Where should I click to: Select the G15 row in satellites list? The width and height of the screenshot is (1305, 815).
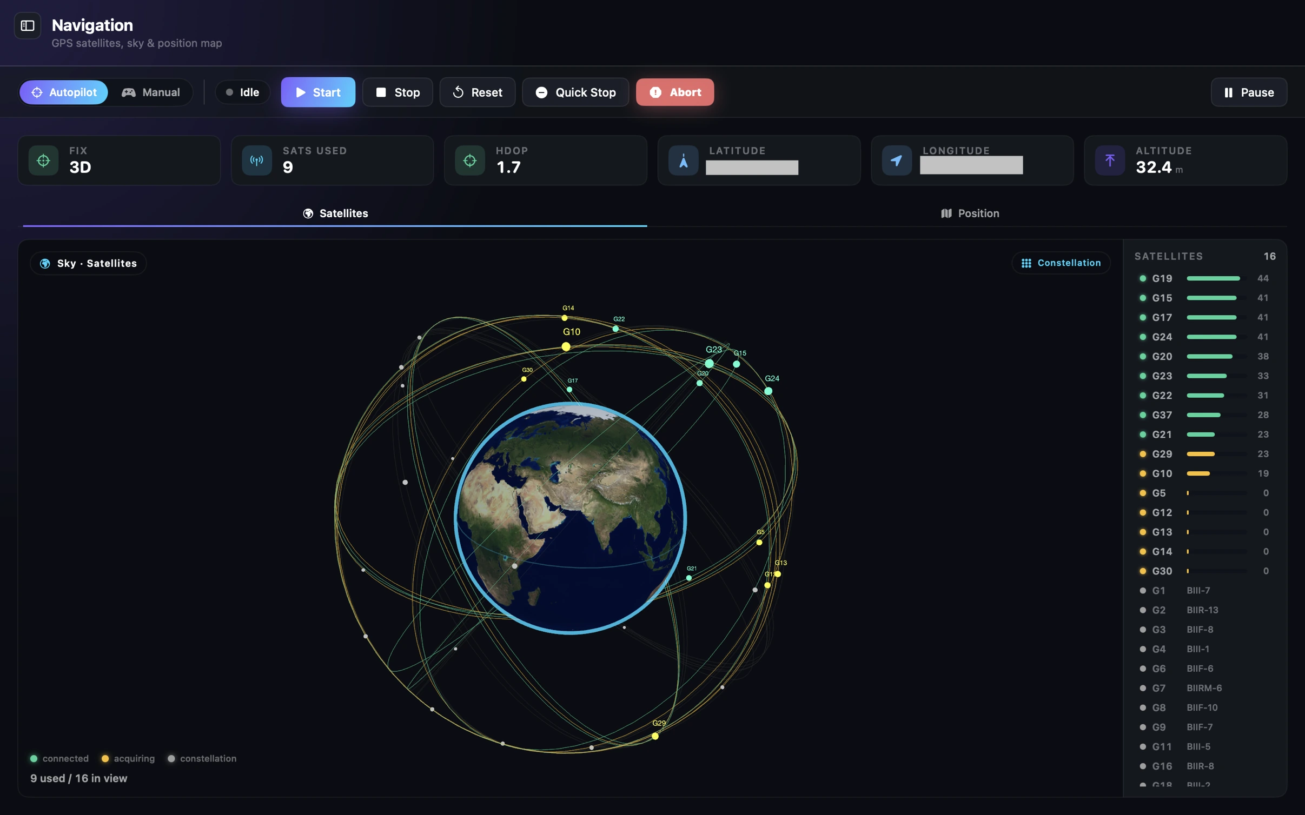(x=1204, y=298)
